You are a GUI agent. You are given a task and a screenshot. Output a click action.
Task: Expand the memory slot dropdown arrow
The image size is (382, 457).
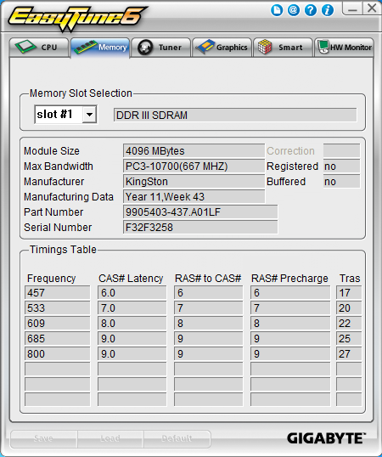[89, 115]
